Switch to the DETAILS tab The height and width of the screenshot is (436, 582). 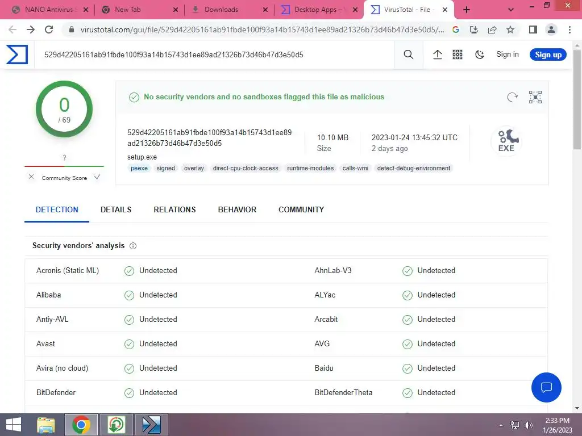[116, 210]
